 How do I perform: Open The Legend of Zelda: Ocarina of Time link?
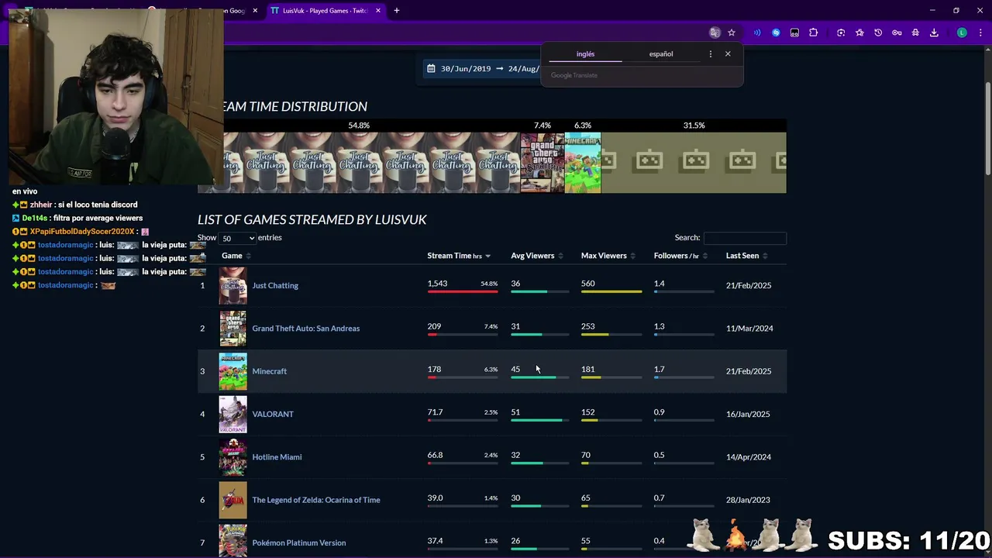pos(316,500)
